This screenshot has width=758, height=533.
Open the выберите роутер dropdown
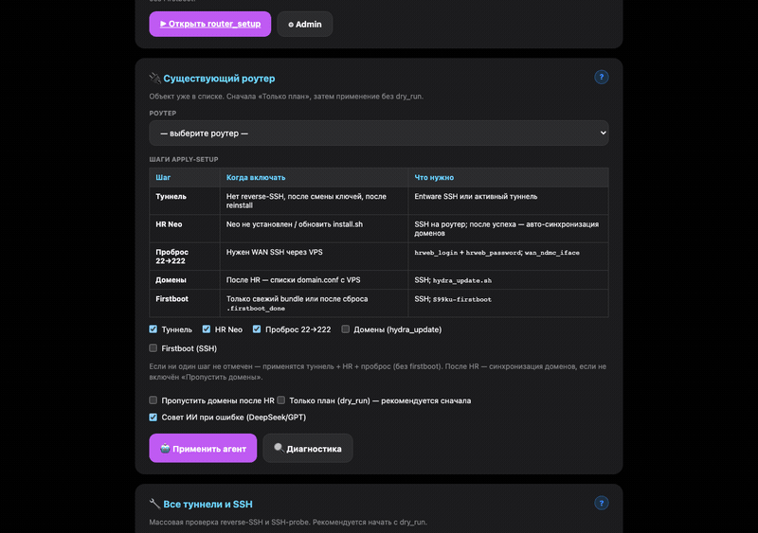tap(378, 133)
